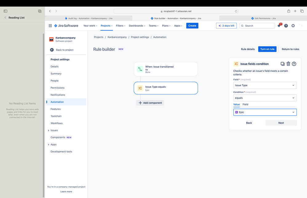Click Project settings in breadcrumb
Image resolution: width=307 pixels, height=198 pixels.
coord(140,37)
